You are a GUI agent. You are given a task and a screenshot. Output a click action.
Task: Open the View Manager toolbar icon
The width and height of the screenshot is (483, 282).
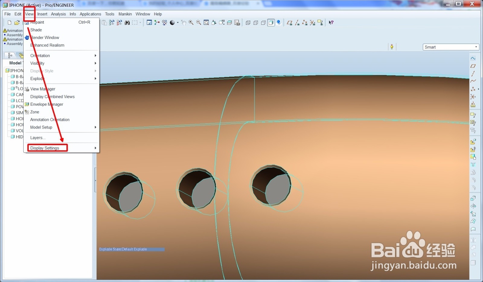pyautogui.click(x=237, y=23)
